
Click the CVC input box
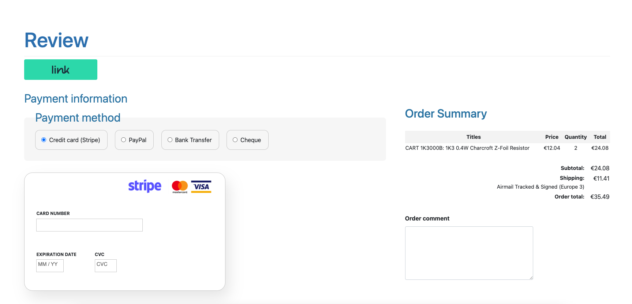(106, 266)
